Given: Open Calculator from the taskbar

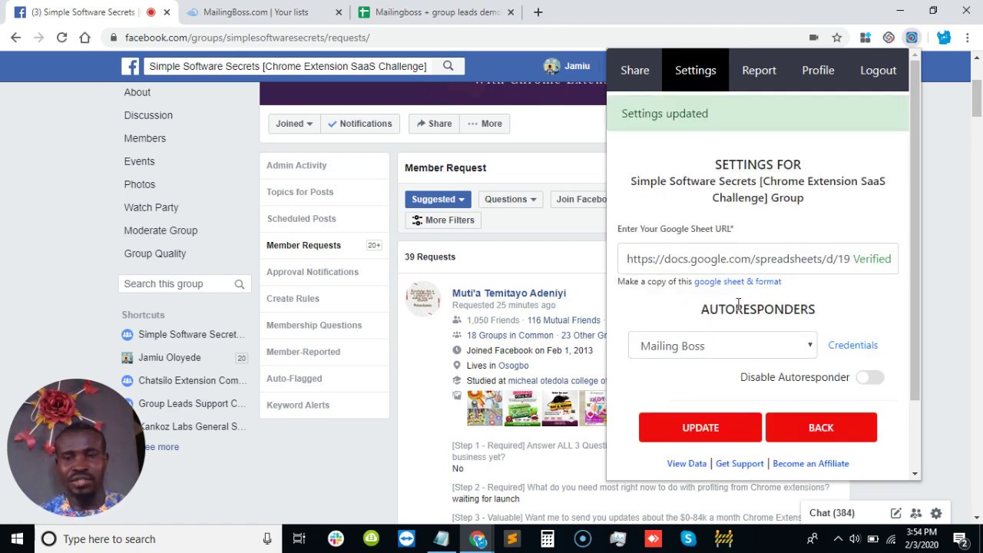Looking at the screenshot, I should point(547,539).
